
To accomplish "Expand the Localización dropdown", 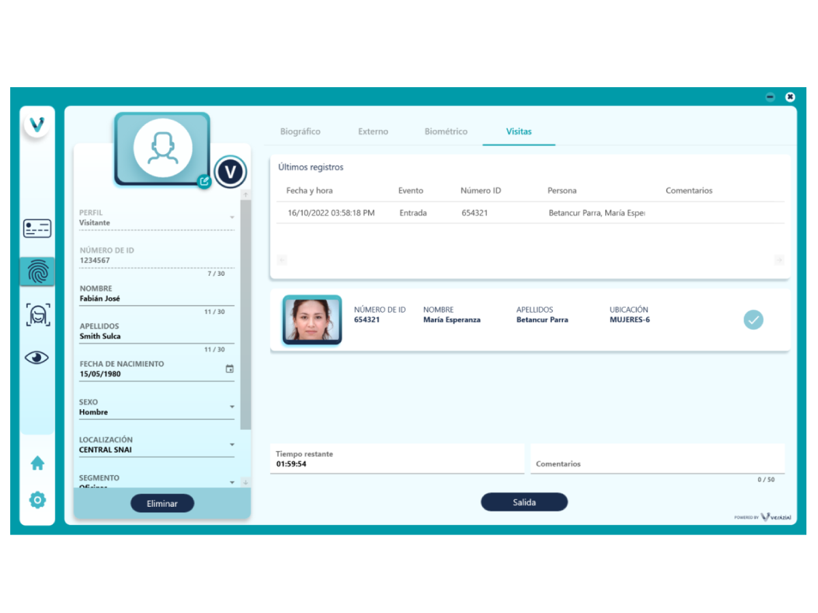I will pyautogui.click(x=232, y=445).
